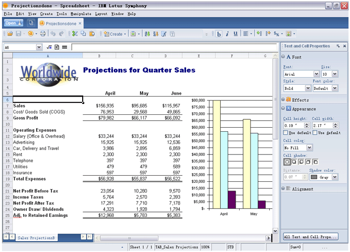Expand the Alignment section
Screen dimensions: 350x252
[x=284, y=189]
